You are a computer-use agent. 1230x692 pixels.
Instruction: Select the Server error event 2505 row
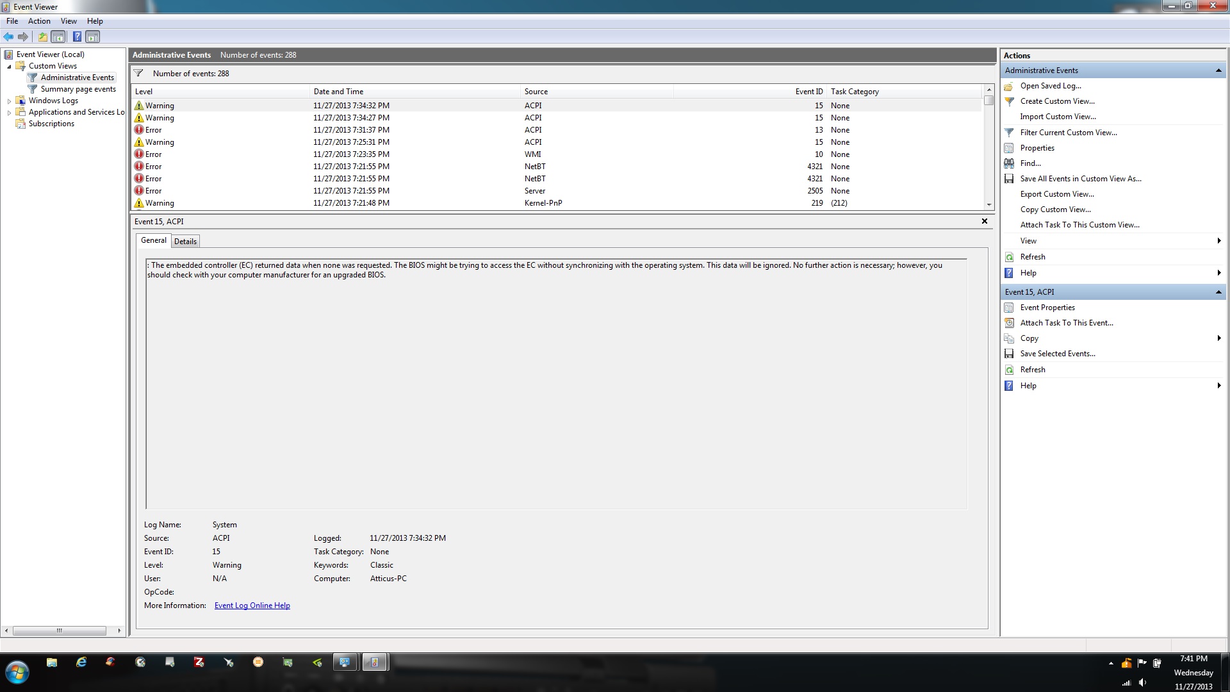[x=556, y=191]
